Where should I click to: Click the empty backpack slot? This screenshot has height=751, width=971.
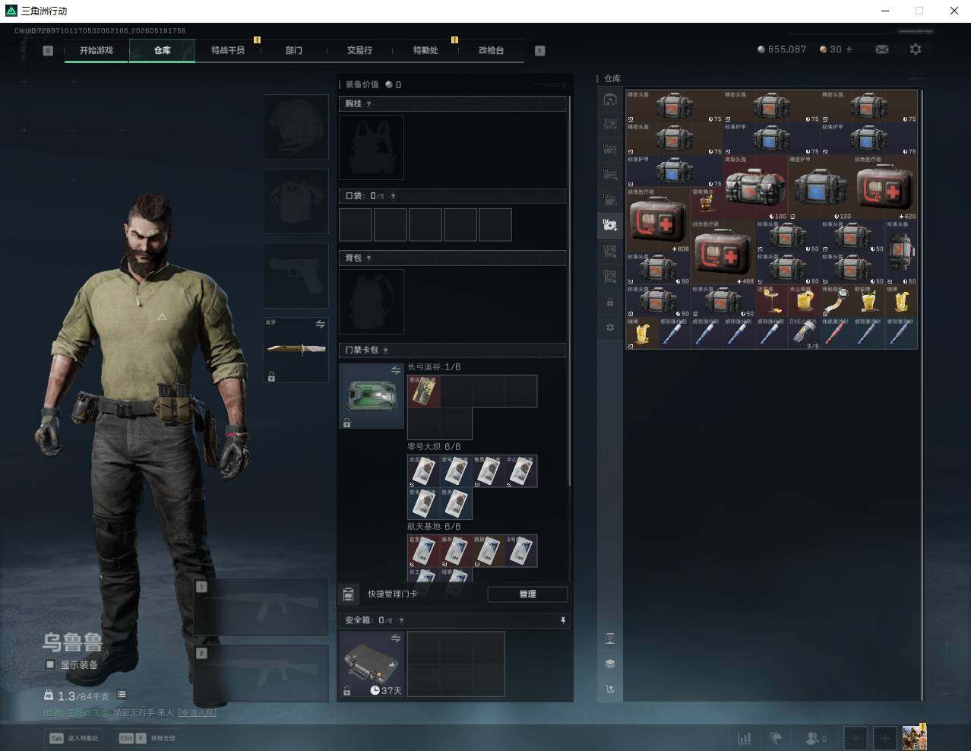[371, 301]
